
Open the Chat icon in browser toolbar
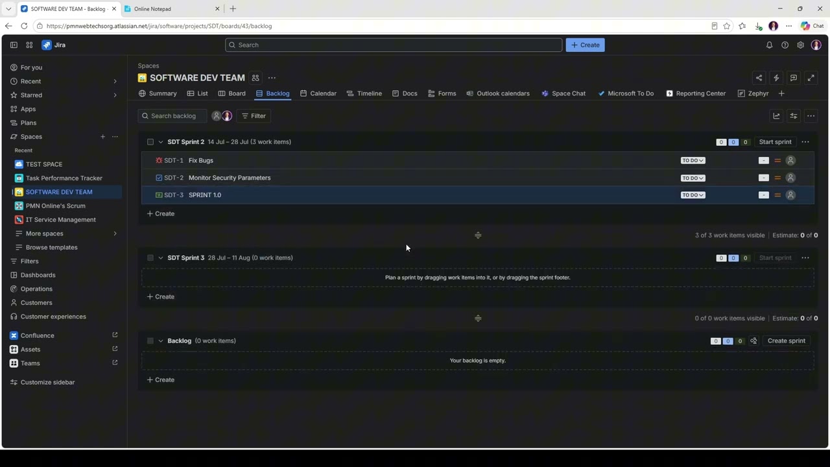[x=812, y=26]
